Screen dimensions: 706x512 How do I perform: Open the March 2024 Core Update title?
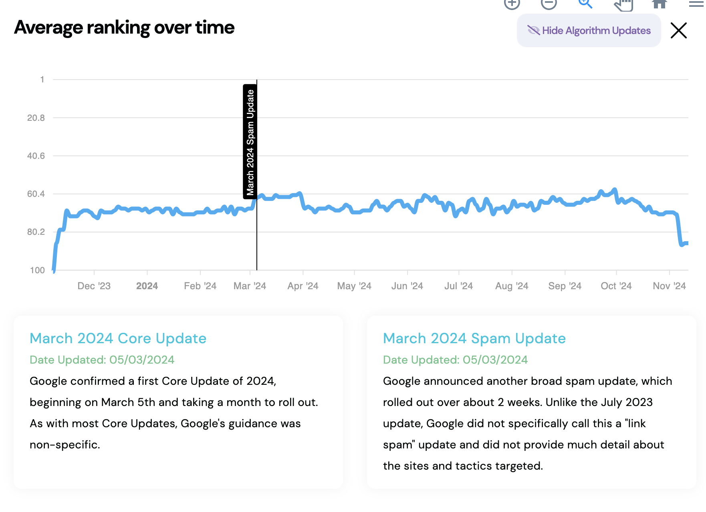(x=118, y=338)
